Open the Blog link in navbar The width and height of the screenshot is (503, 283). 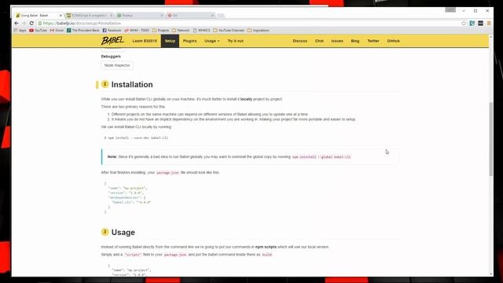pos(355,41)
